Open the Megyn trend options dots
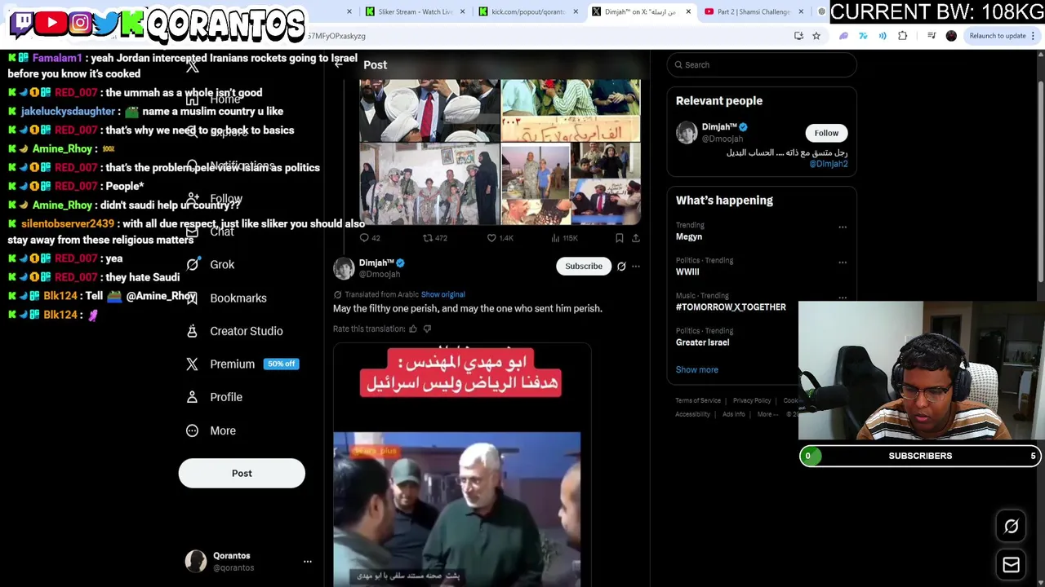The width and height of the screenshot is (1045, 587). click(x=843, y=227)
